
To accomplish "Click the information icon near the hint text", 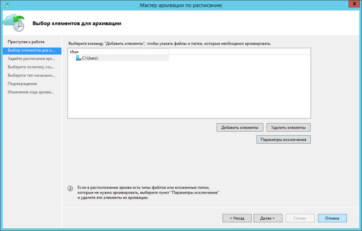I will click(71, 189).
